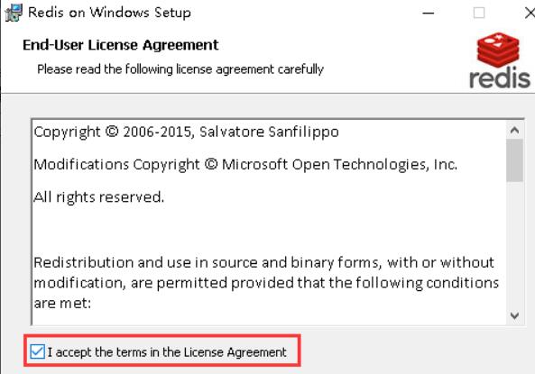The image size is (535, 374).
Task: Click the 'Redis on Windows Setup' title text
Action: click(109, 13)
